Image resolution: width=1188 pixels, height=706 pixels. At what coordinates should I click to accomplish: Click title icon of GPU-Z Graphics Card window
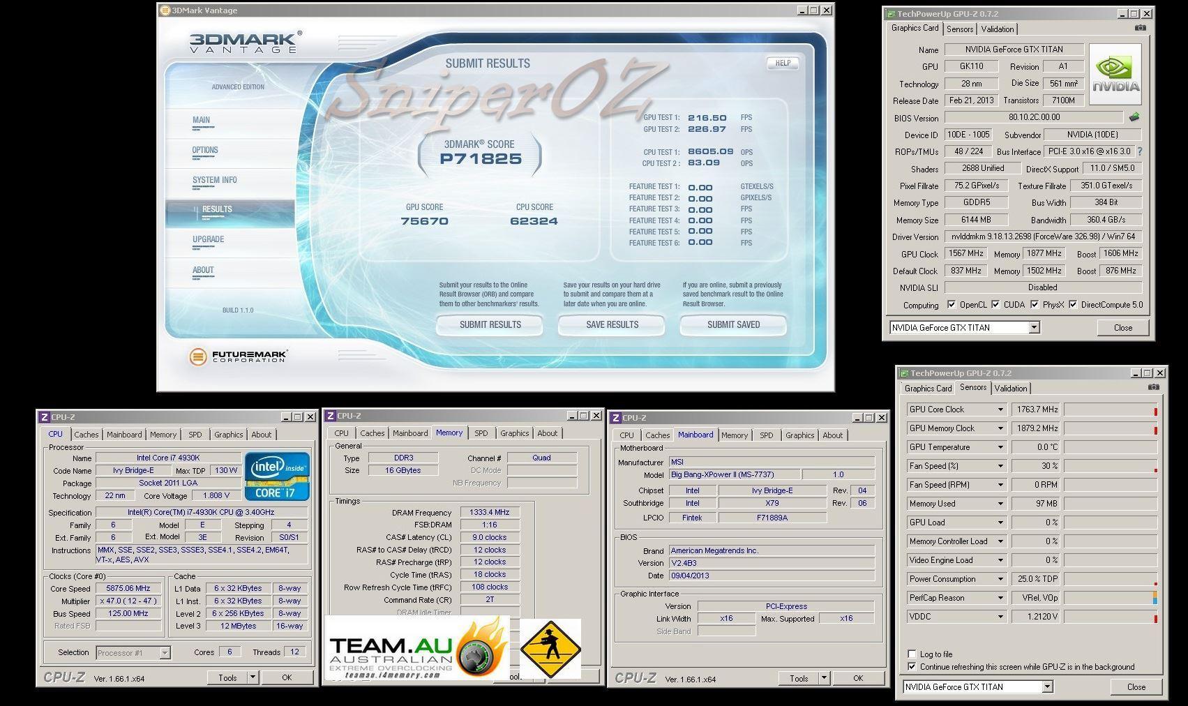pos(891,14)
